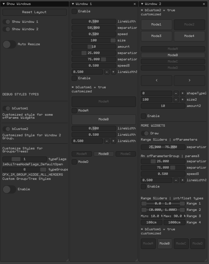Click the large ModeA button in Window 1
209x264 pixels.
click(104, 101)
